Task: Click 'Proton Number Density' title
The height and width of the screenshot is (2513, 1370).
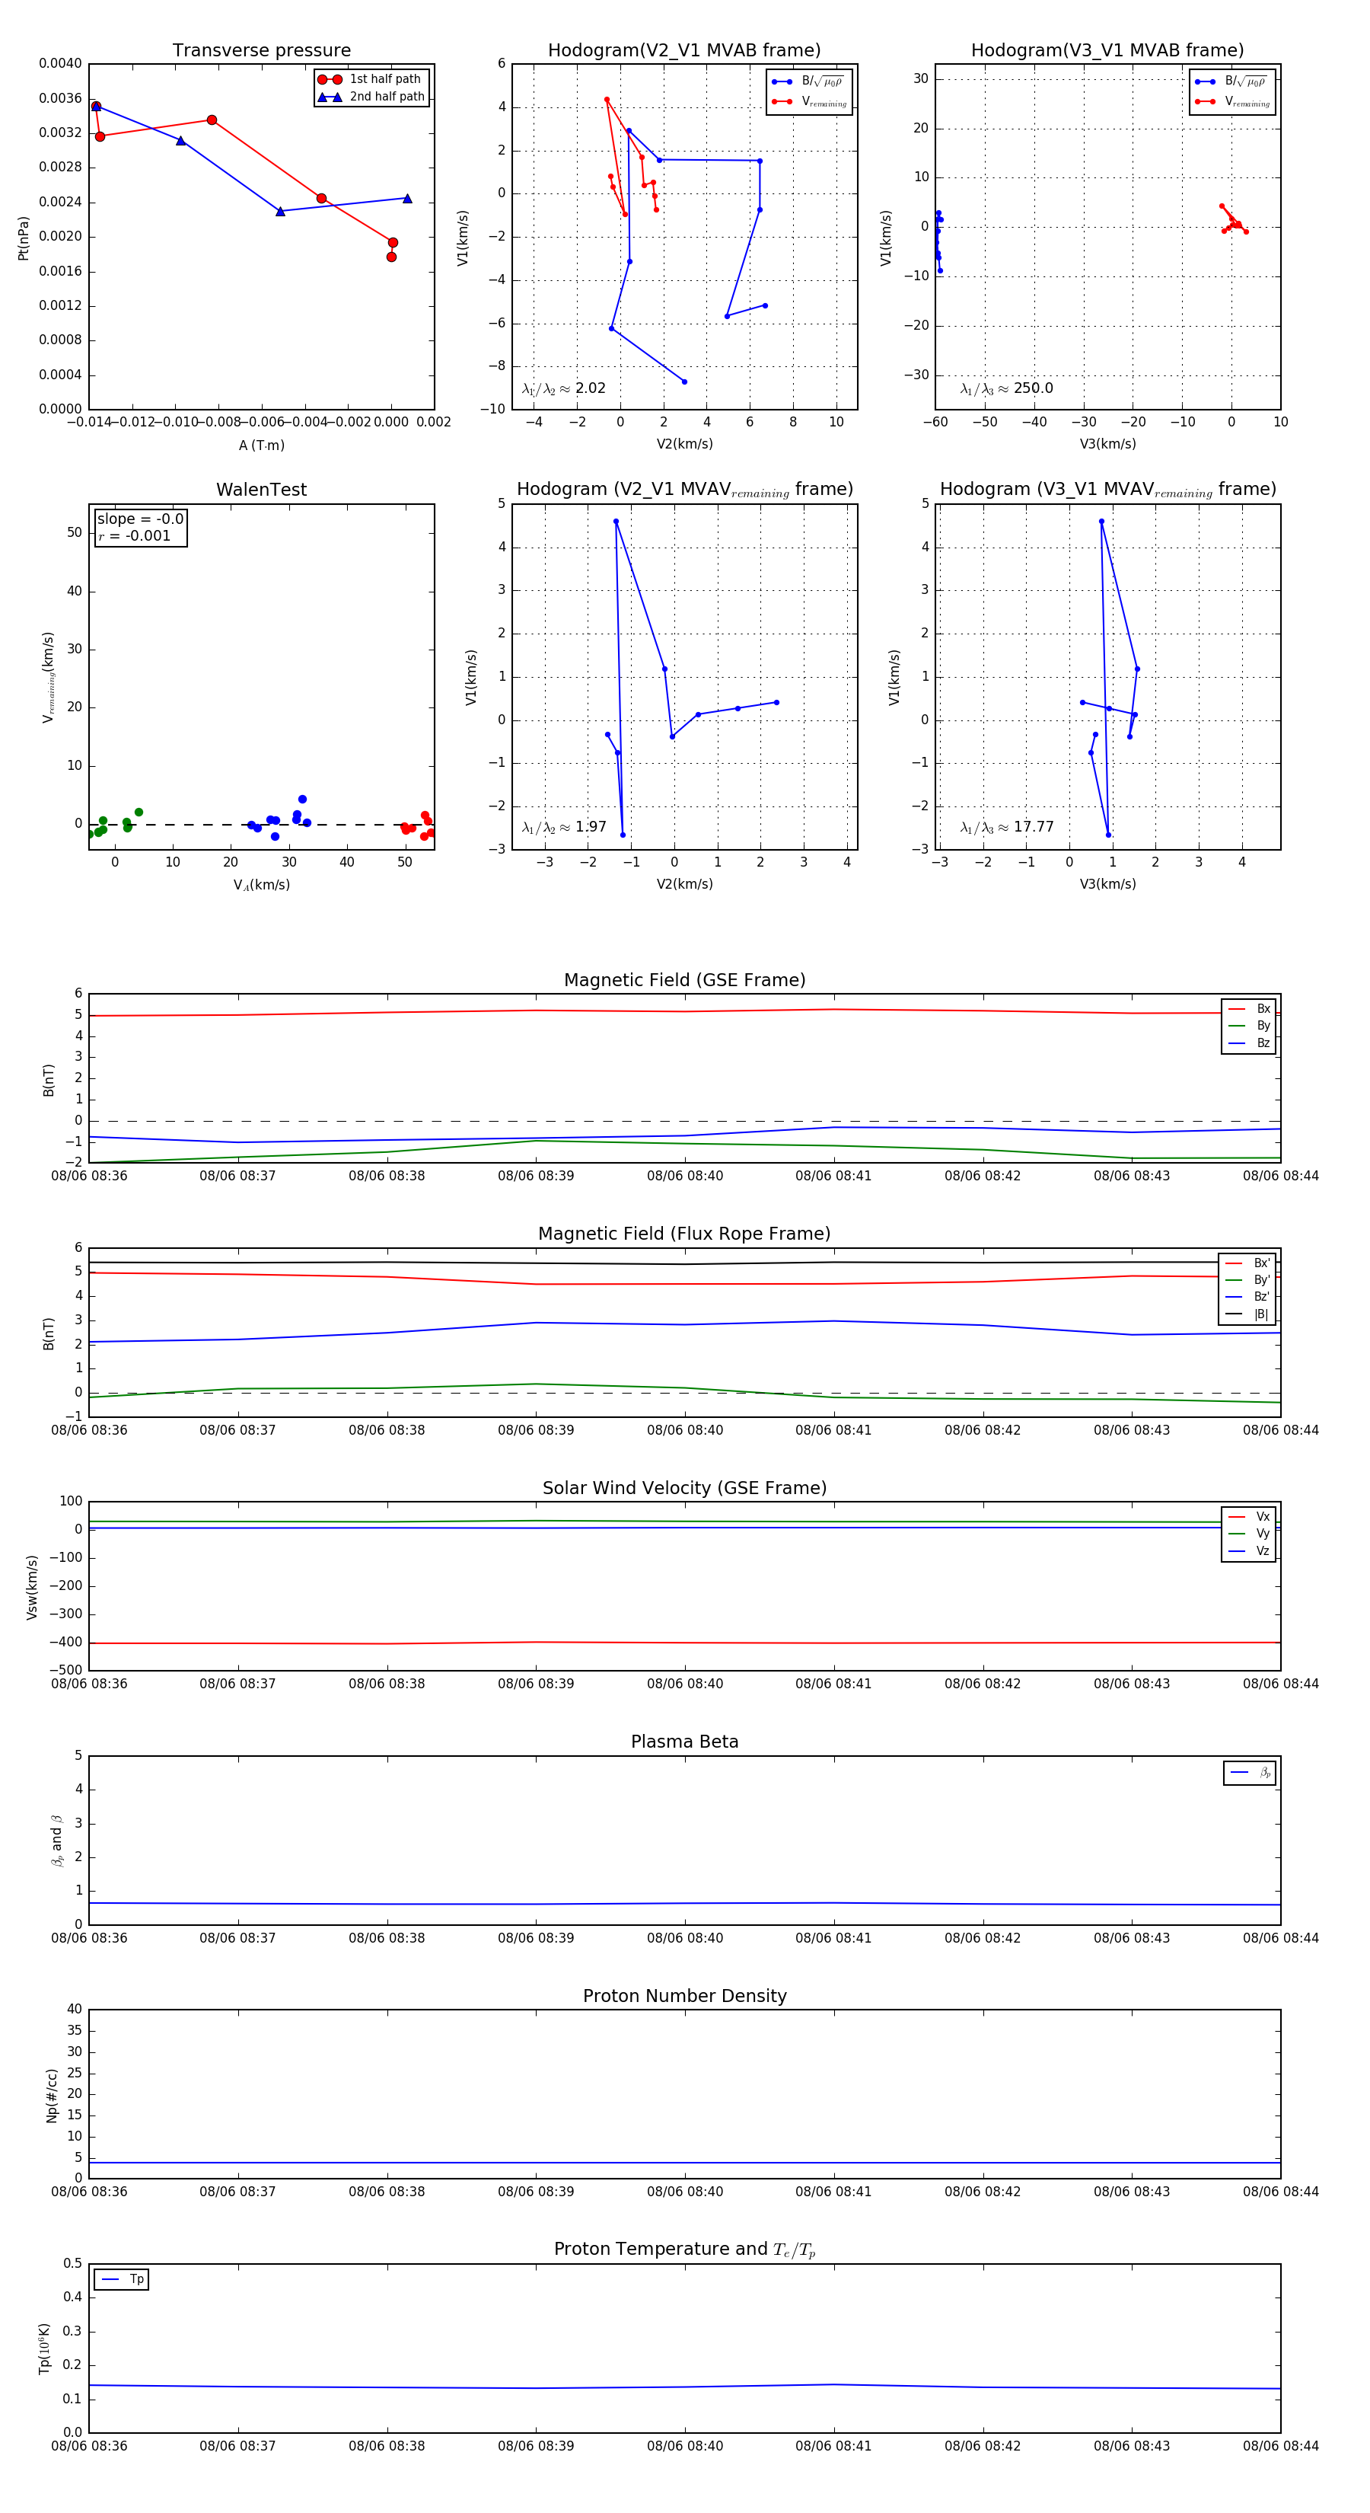Action: [x=684, y=1996]
